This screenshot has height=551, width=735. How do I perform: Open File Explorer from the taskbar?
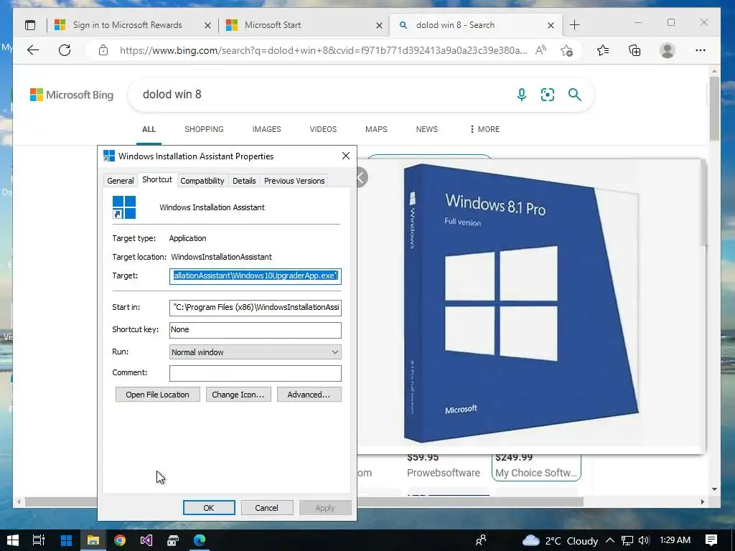(x=93, y=540)
